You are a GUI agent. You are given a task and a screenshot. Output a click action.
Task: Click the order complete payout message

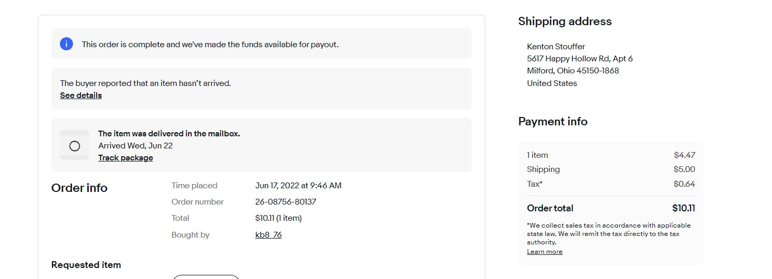pyautogui.click(x=210, y=45)
